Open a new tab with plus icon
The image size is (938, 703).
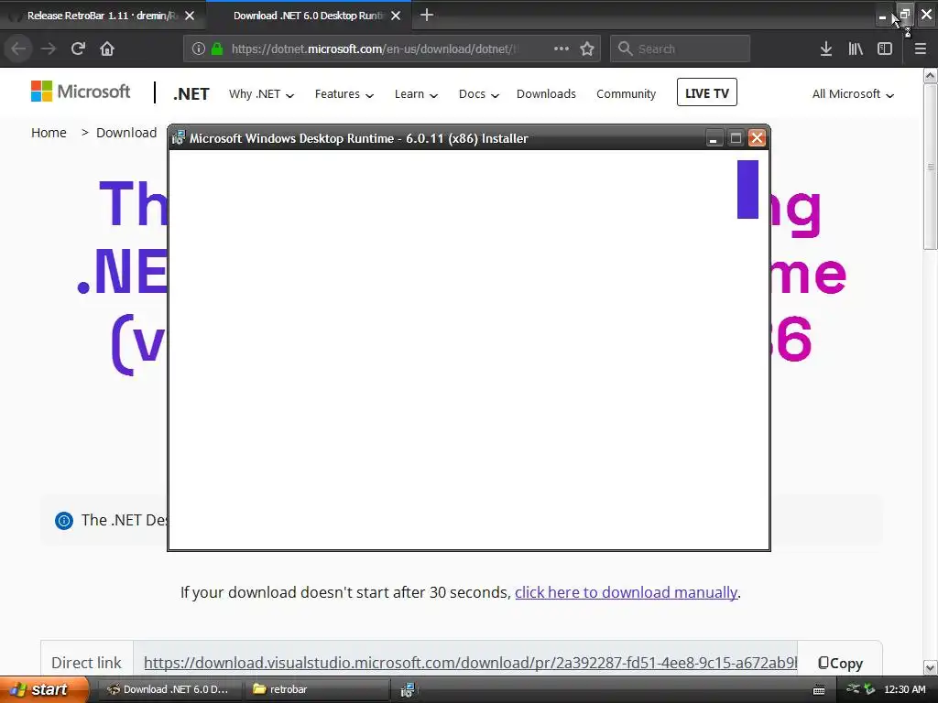point(427,15)
